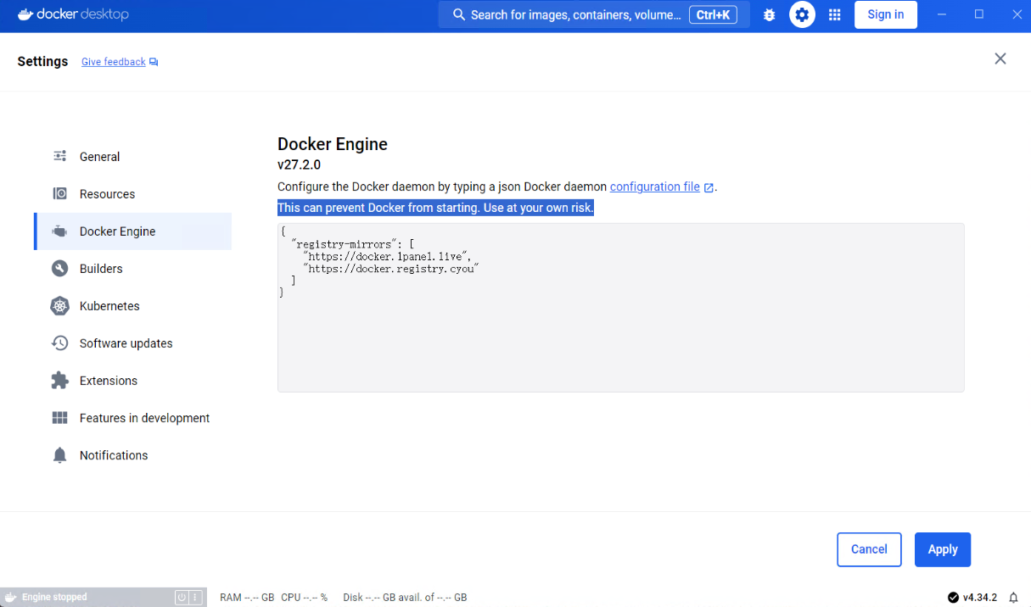Select Software updates in sidebar
1031x607 pixels.
pos(126,343)
